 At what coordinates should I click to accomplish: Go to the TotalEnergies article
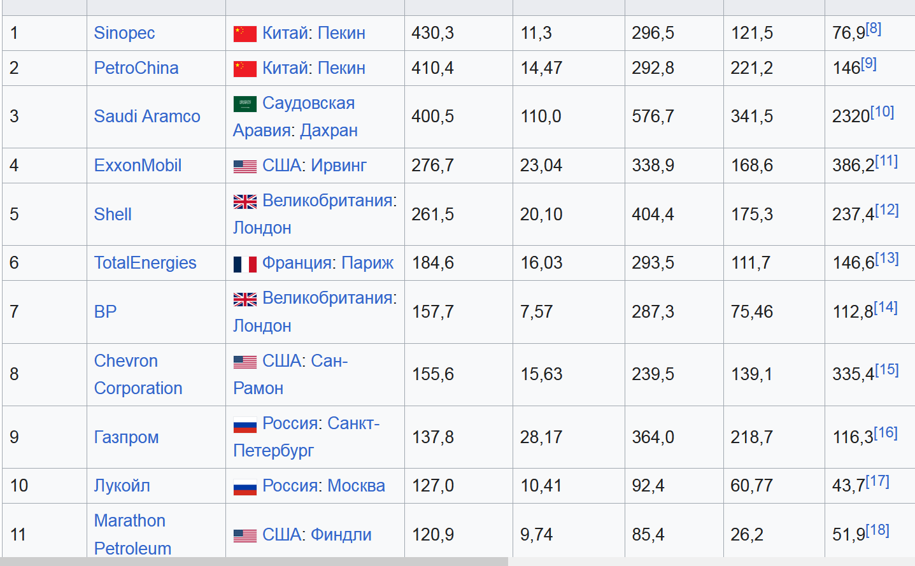pos(145,263)
